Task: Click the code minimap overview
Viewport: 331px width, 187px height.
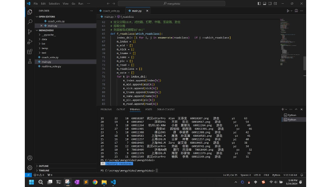Action: pyautogui.click(x=291, y=42)
